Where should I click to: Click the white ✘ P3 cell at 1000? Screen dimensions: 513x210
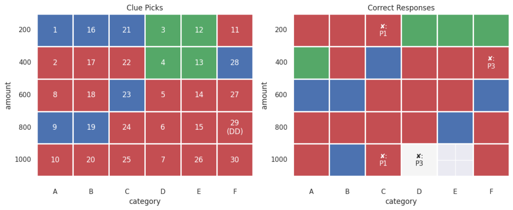(419, 160)
